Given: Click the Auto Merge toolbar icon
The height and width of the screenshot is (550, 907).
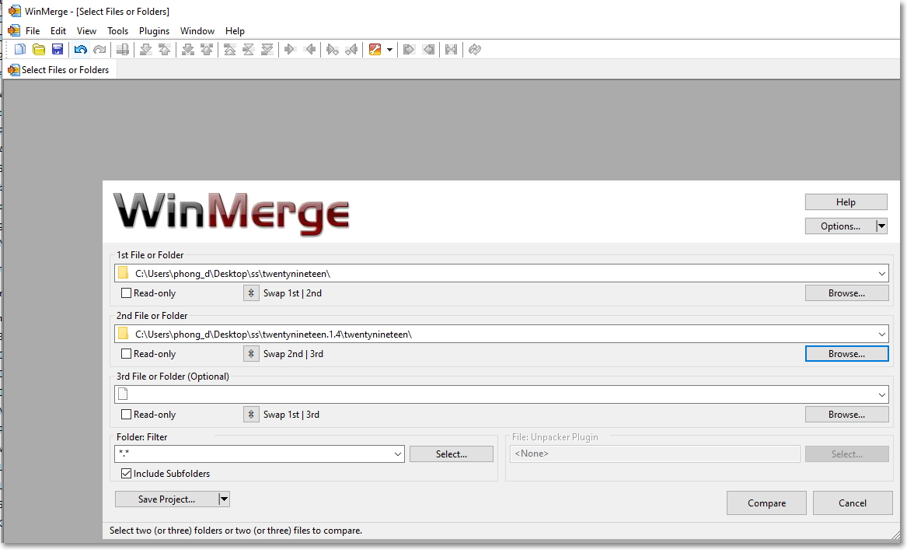Looking at the screenshot, I should point(452,50).
